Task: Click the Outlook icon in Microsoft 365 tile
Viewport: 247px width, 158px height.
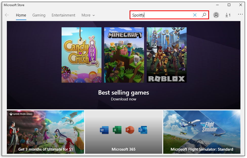Action: click(143, 130)
